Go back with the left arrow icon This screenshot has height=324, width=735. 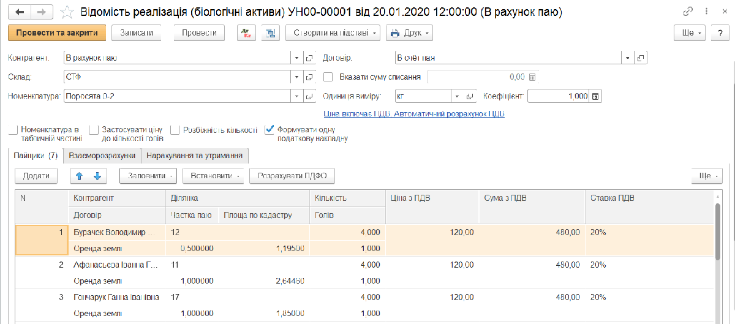20,12
